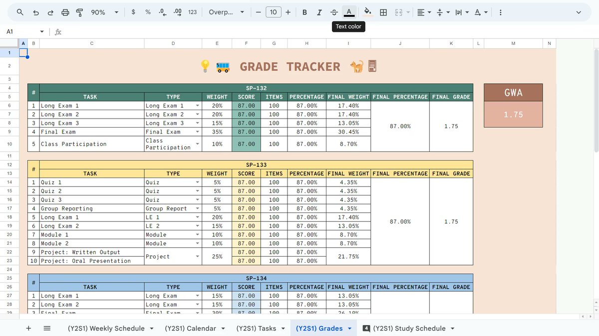Open more number formats 123 button

[x=193, y=12]
